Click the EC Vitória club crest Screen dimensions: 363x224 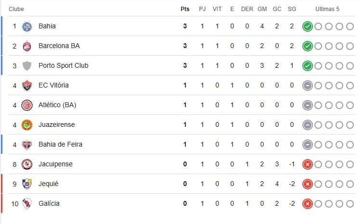[27, 86]
